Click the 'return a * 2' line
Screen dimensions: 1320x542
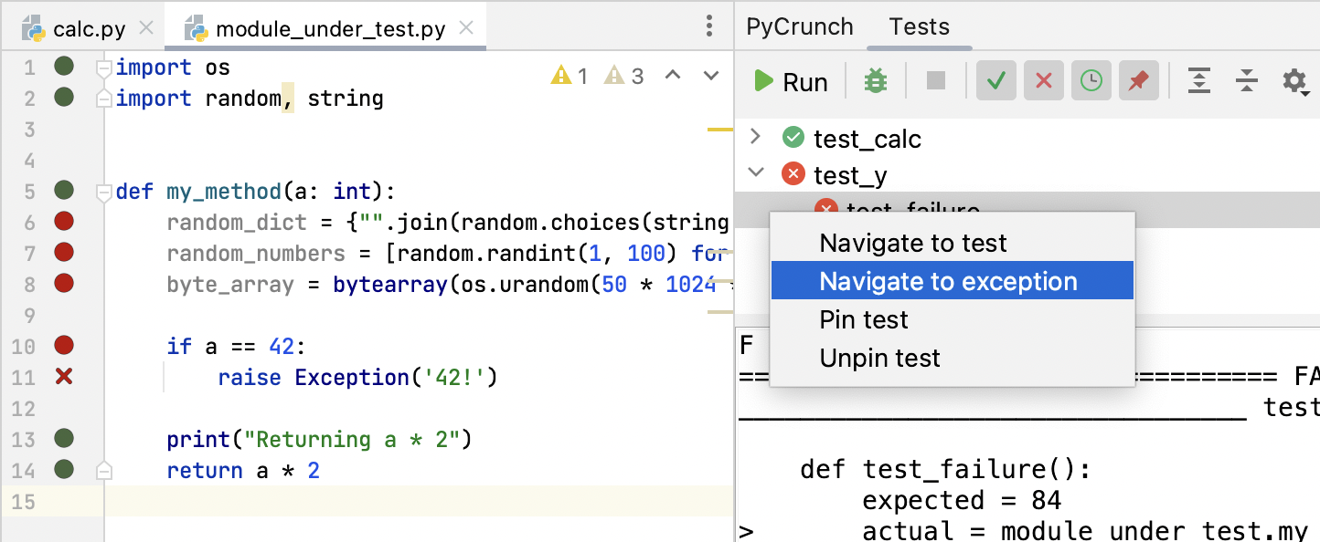coord(243,471)
